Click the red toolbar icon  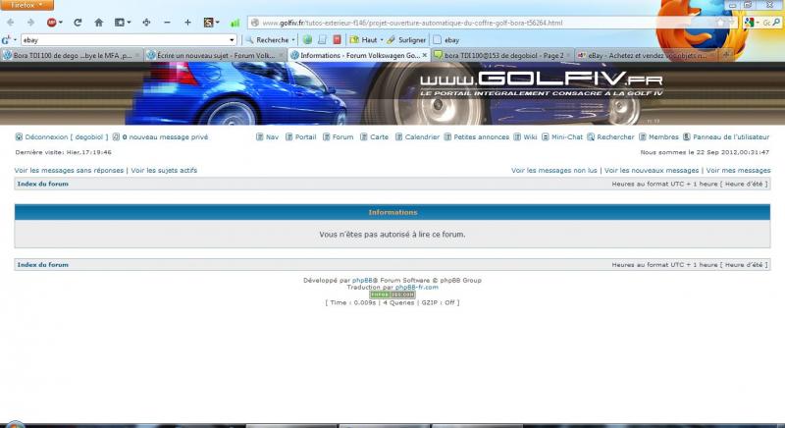click(337, 40)
